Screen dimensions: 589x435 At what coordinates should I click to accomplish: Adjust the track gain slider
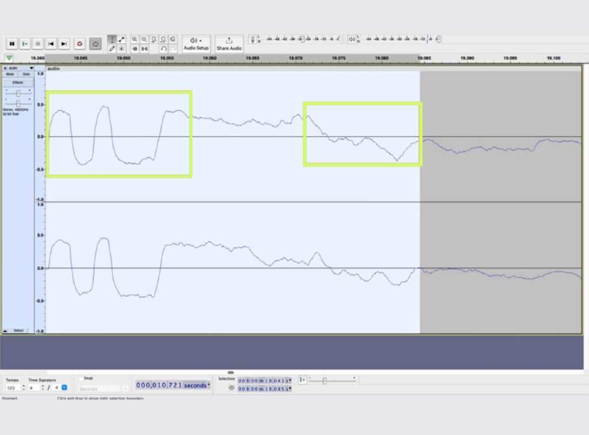tap(18, 93)
